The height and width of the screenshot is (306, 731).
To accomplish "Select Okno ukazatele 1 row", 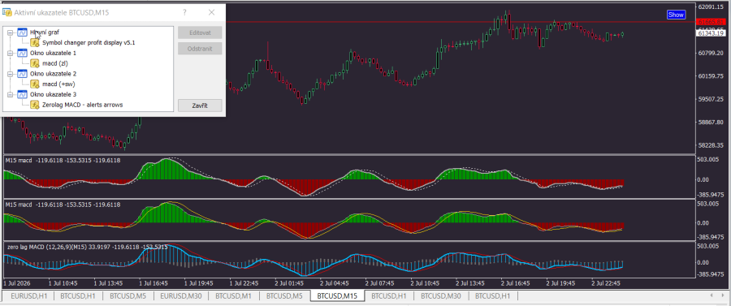I will pyautogui.click(x=53, y=53).
